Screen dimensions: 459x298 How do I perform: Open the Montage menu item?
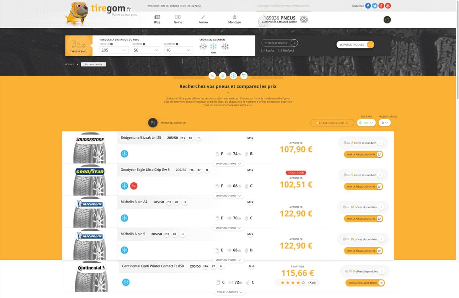coord(234,19)
